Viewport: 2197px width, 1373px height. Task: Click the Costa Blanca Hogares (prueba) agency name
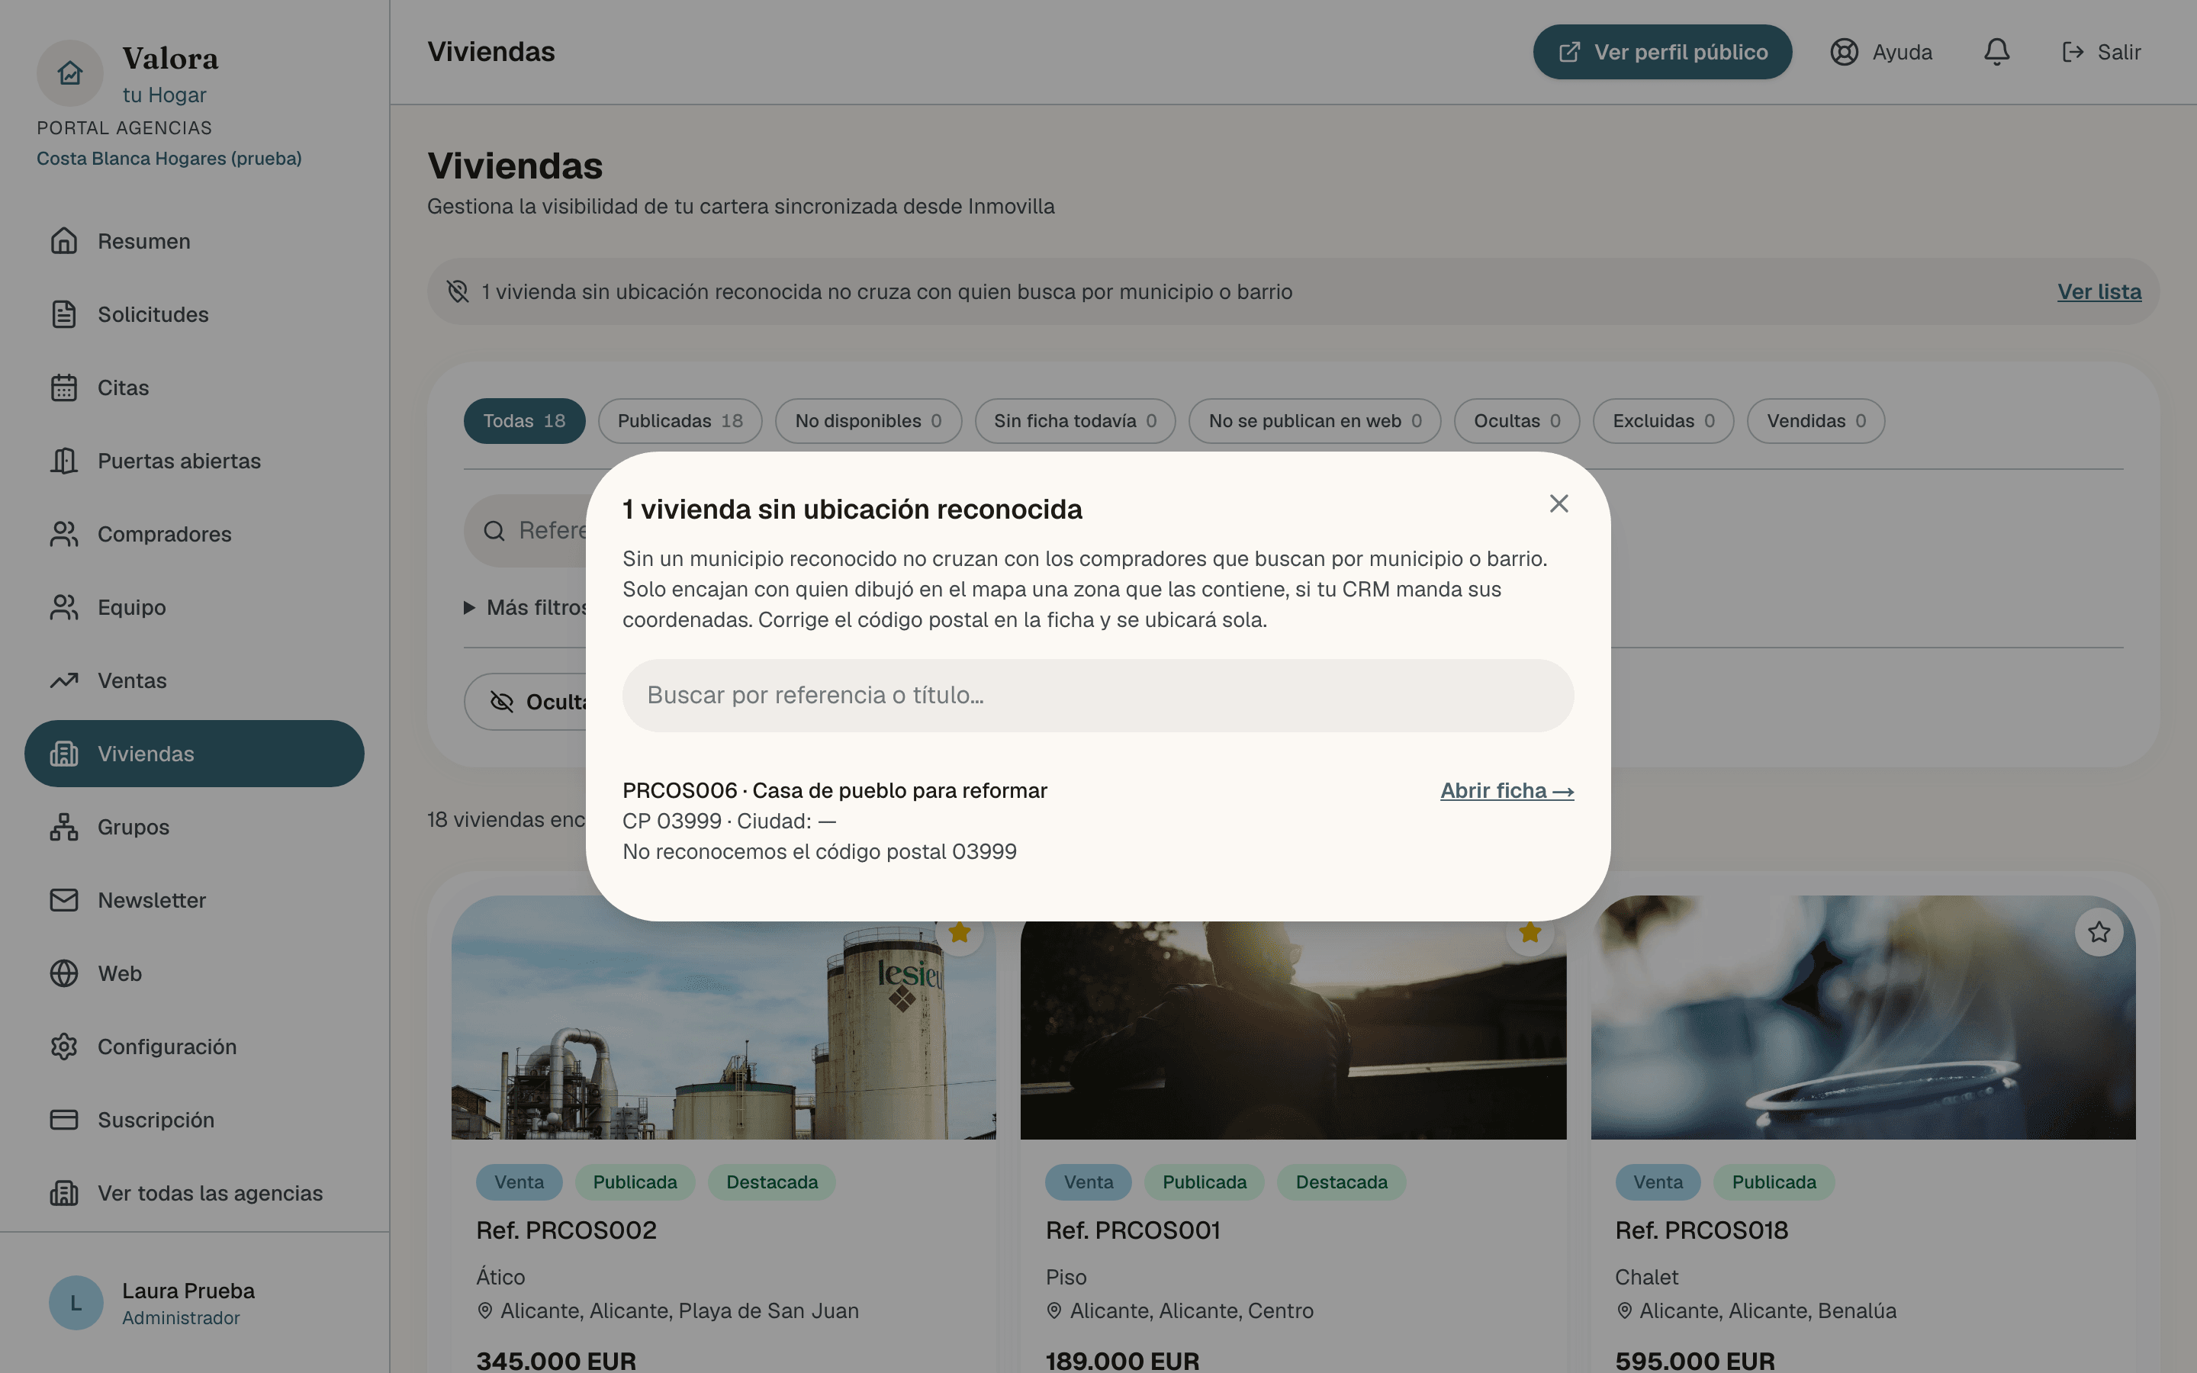(x=169, y=159)
